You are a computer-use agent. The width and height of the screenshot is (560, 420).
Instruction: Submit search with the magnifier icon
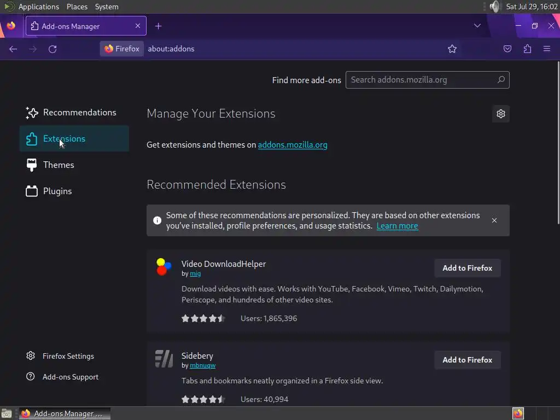pyautogui.click(x=501, y=80)
